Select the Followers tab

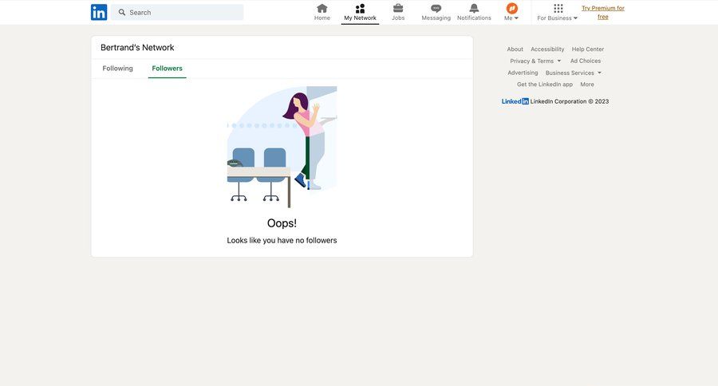(168, 69)
